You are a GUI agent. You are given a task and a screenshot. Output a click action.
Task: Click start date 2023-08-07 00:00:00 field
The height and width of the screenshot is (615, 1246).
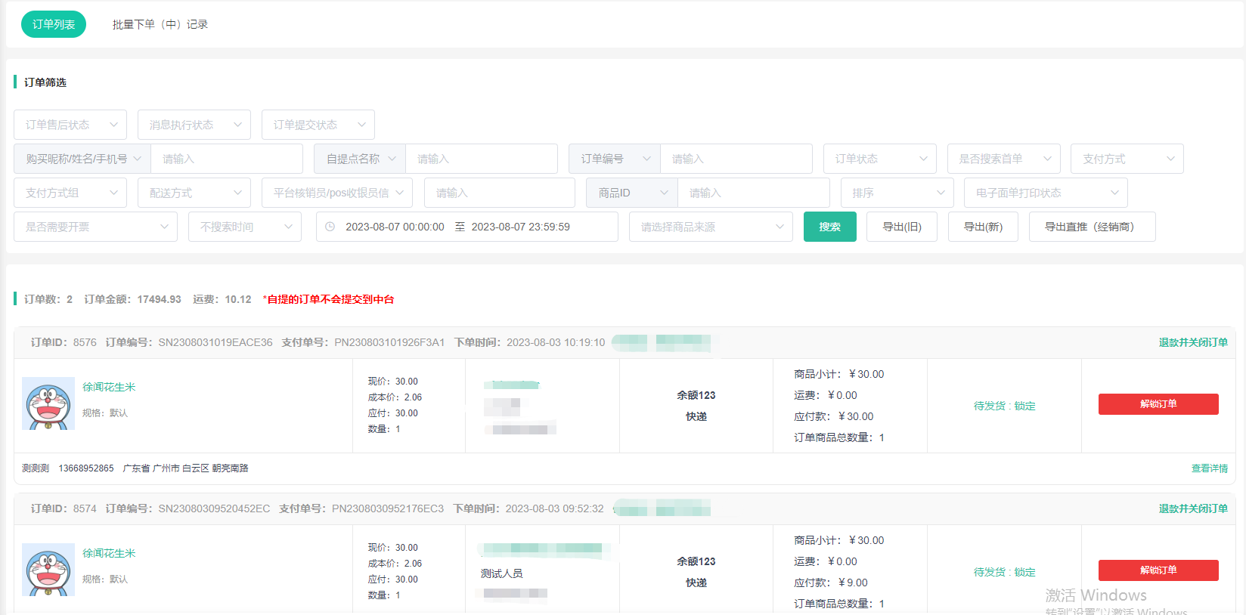[395, 227]
